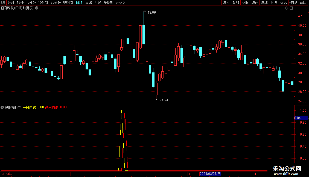Select the 5分钟 period
309x177 pixels.
(31, 2)
